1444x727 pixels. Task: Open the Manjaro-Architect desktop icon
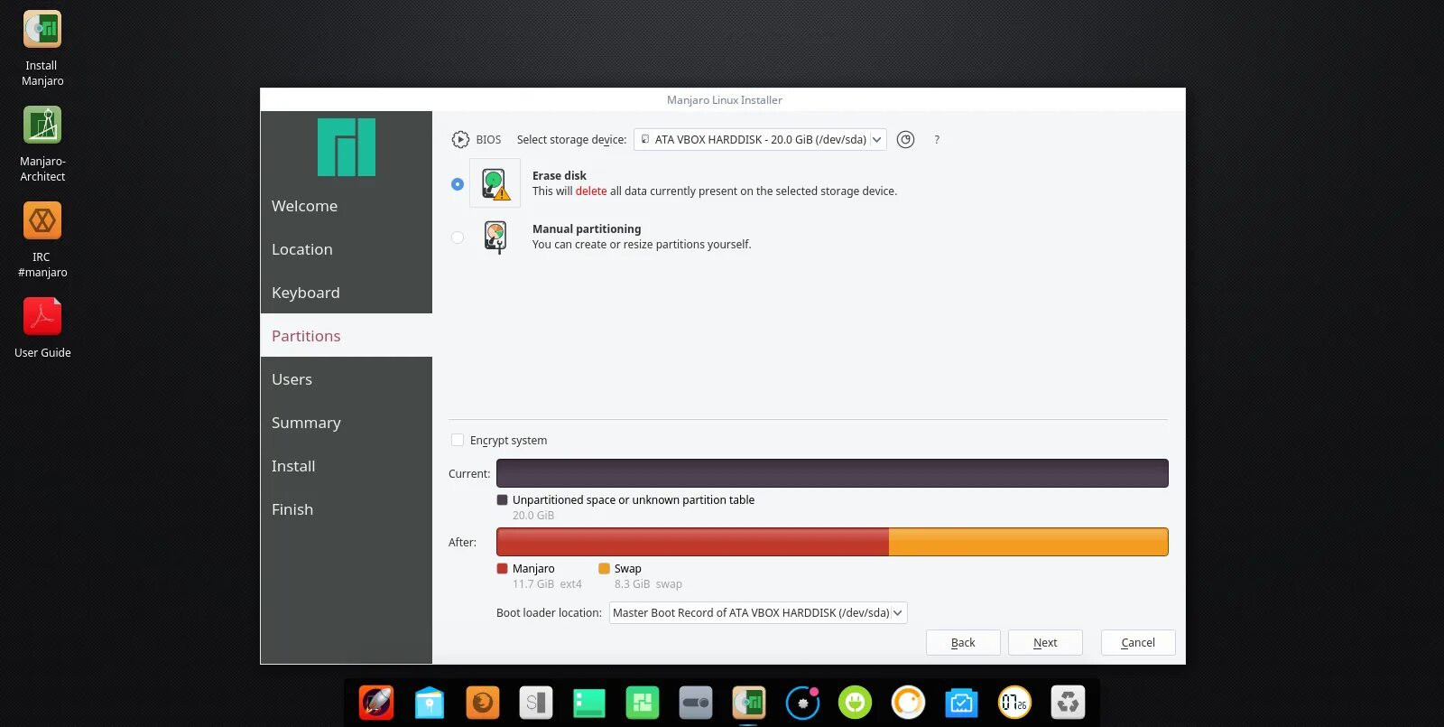(42, 126)
